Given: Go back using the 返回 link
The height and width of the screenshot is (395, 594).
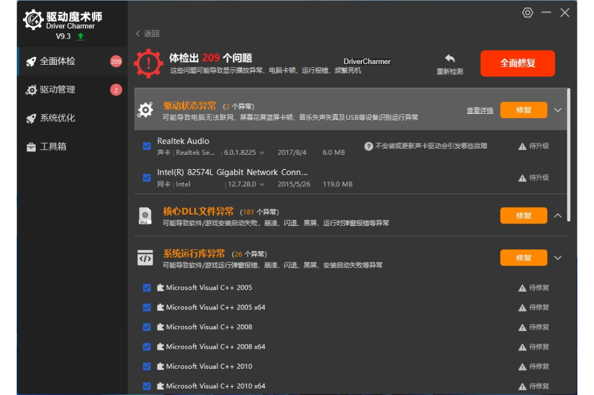Looking at the screenshot, I should tap(148, 34).
